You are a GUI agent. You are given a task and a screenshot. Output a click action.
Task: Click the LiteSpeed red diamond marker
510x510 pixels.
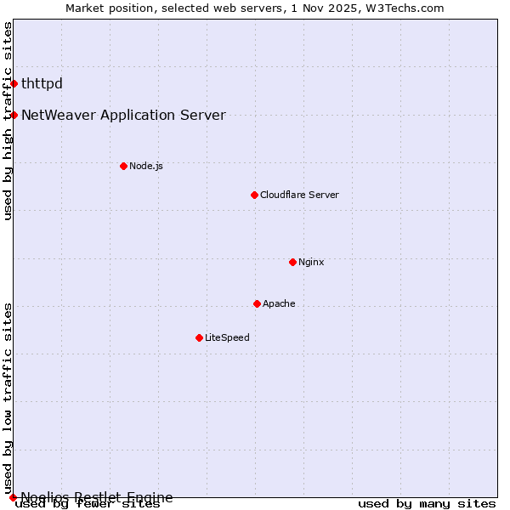(199, 337)
